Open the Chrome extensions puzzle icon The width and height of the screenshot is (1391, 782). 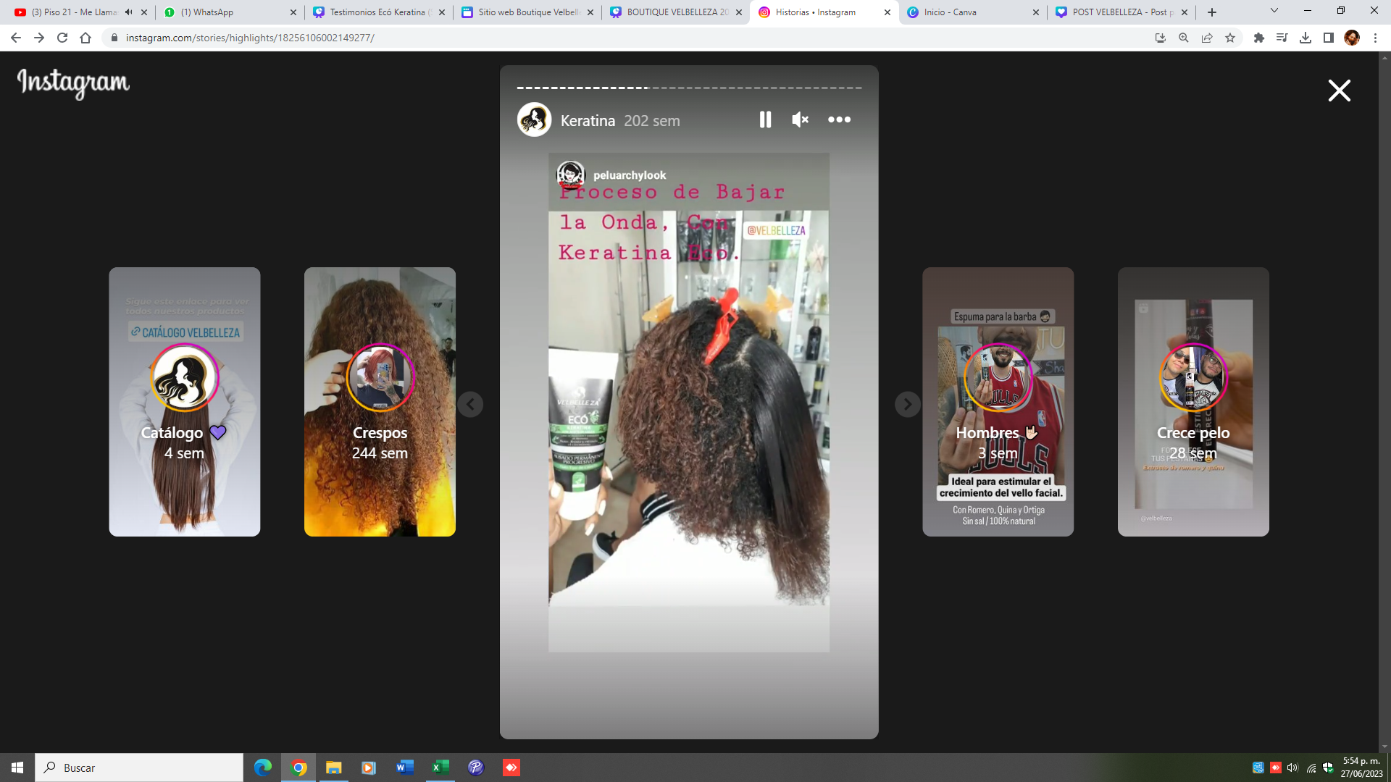(x=1259, y=38)
